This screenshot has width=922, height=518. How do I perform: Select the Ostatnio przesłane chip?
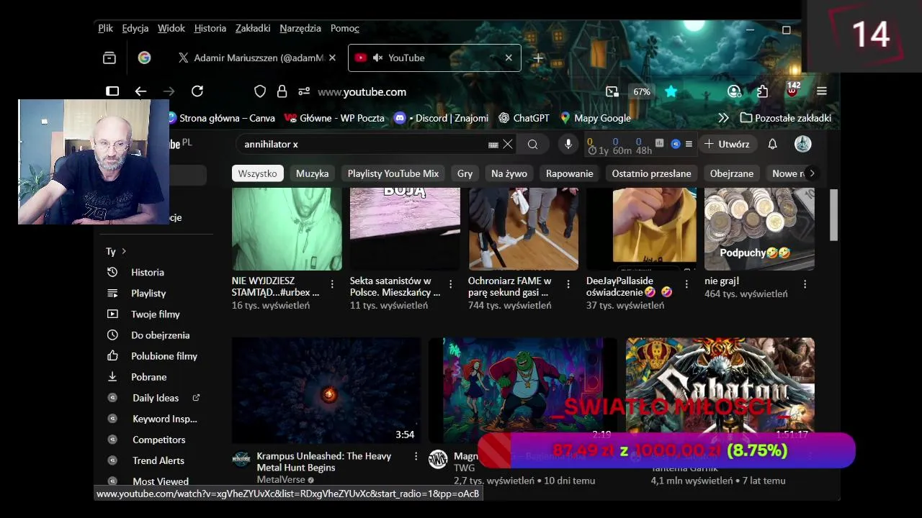pos(651,173)
